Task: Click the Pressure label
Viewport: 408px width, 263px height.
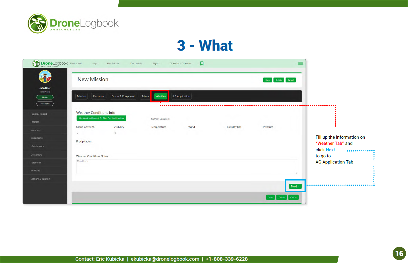Action: coord(268,127)
